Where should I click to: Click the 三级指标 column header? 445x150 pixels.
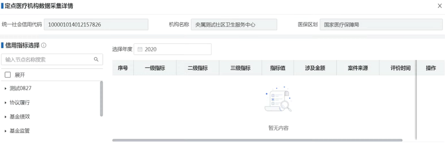pyautogui.click(x=241, y=68)
